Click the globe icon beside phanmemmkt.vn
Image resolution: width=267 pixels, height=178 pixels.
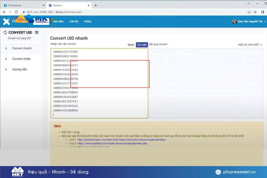point(217,171)
